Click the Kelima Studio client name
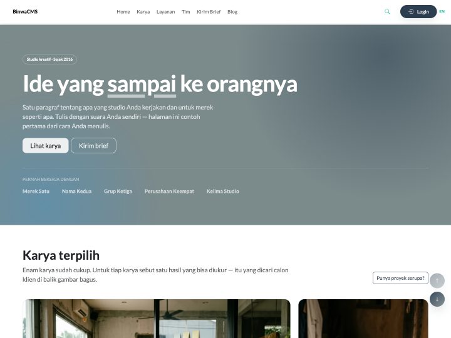The height and width of the screenshot is (338, 451). 222,191
